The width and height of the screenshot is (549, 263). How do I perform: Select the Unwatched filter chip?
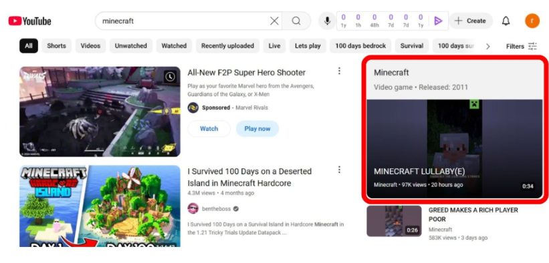(131, 46)
